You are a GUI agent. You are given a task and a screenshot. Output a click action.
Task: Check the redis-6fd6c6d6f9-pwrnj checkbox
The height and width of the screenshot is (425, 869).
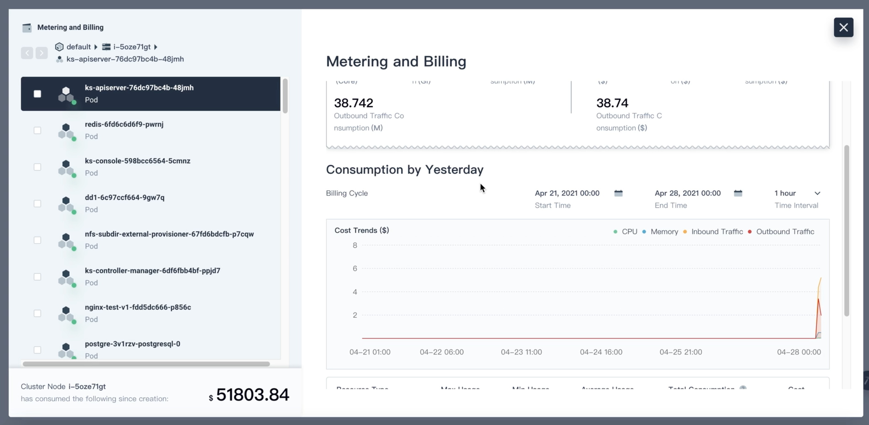tap(37, 130)
